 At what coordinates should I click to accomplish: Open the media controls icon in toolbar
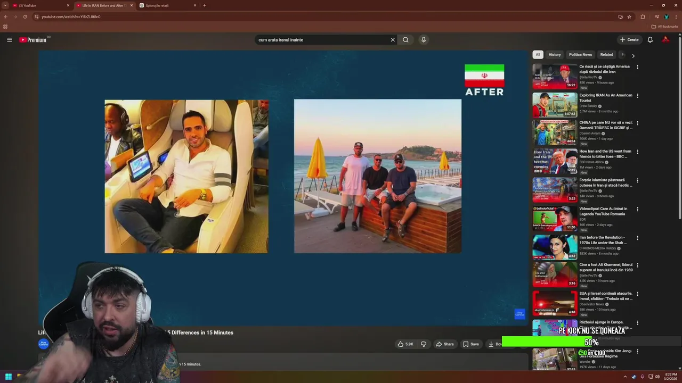point(656,16)
